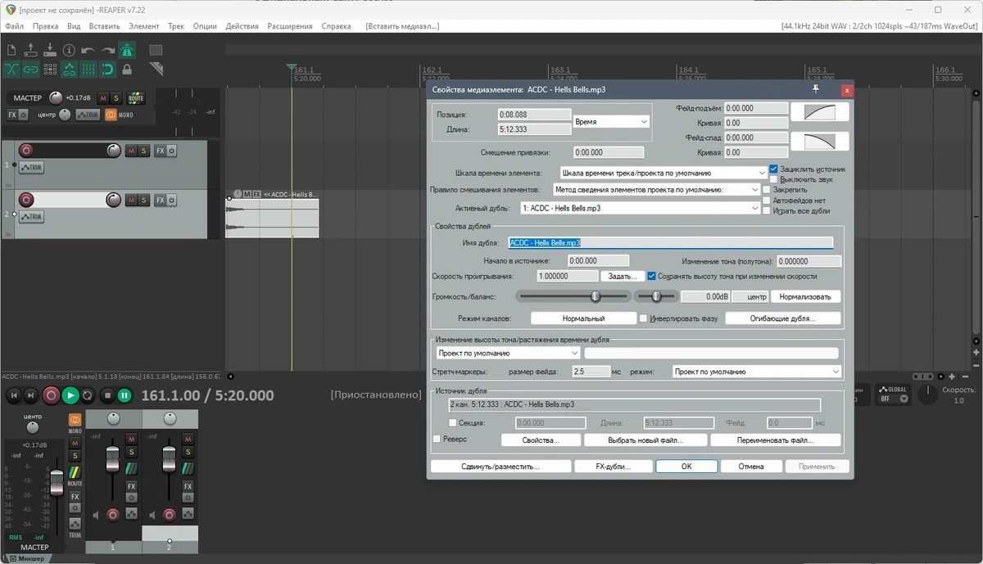Viewport: 983px width, 564px height.
Task: Open the 'Справка' menu
Action: tap(336, 26)
